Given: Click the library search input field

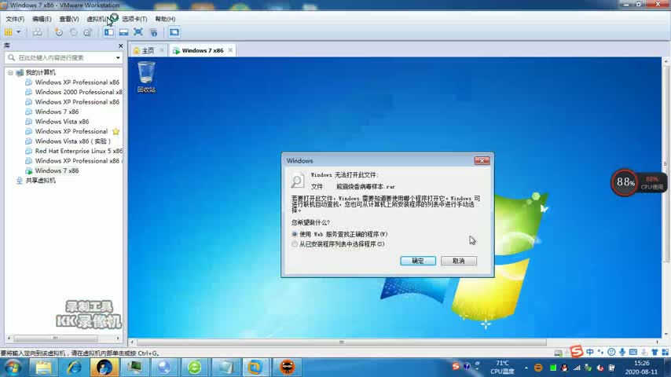Looking at the screenshot, I should tap(64, 58).
